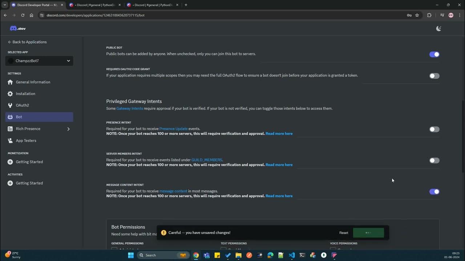Go back using the browser back arrow
Viewport: 465px width, 261px height.
click(x=5, y=15)
